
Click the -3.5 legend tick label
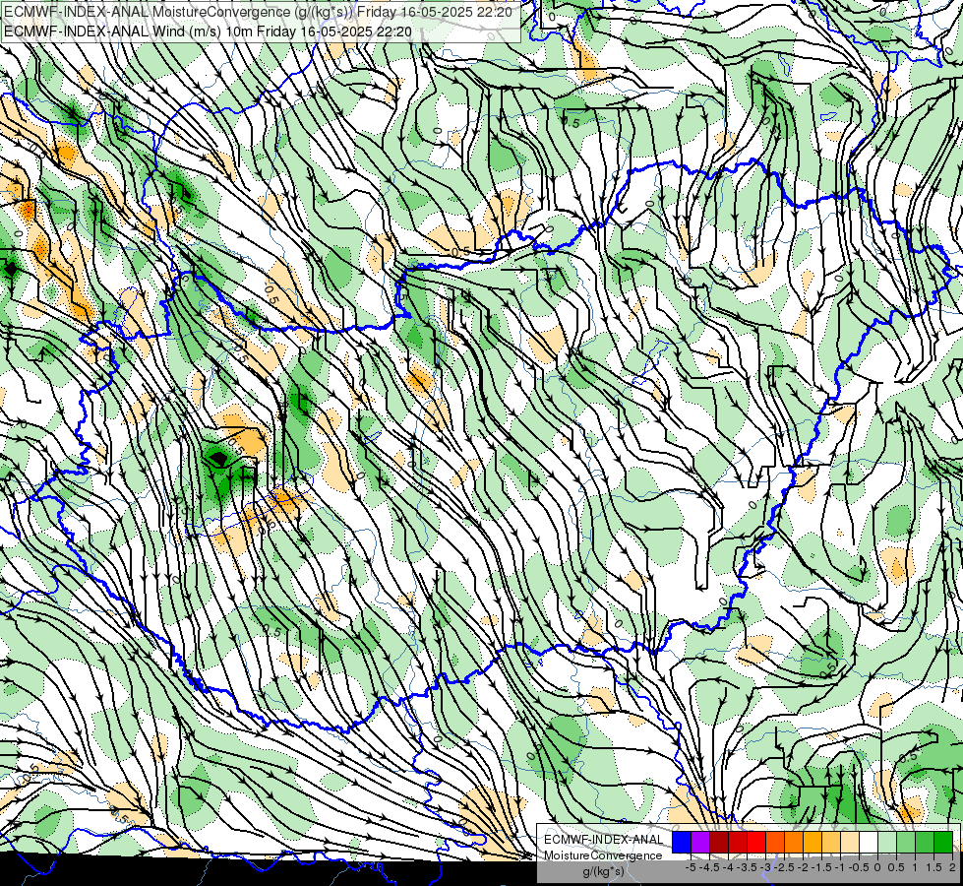(747, 867)
